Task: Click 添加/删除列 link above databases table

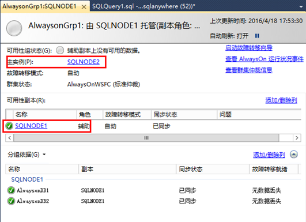Action: coord(269,155)
